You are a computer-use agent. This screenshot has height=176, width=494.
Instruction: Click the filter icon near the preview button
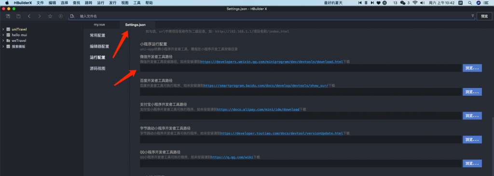[473, 16]
